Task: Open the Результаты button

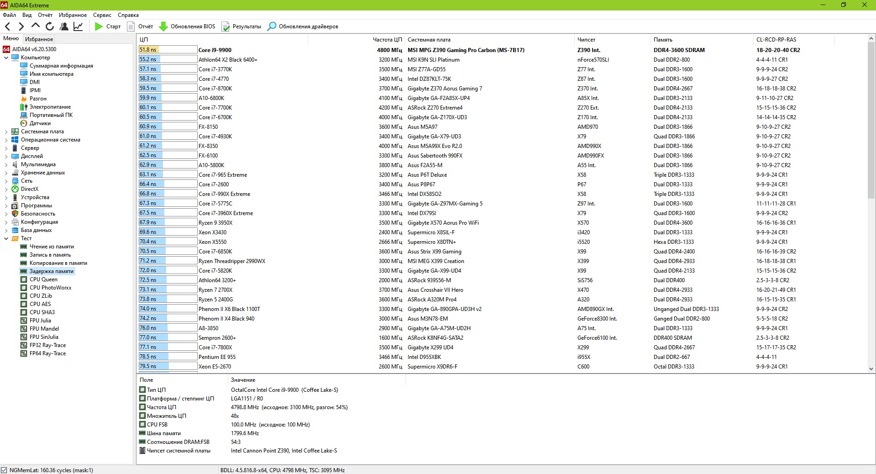Action: tap(241, 26)
